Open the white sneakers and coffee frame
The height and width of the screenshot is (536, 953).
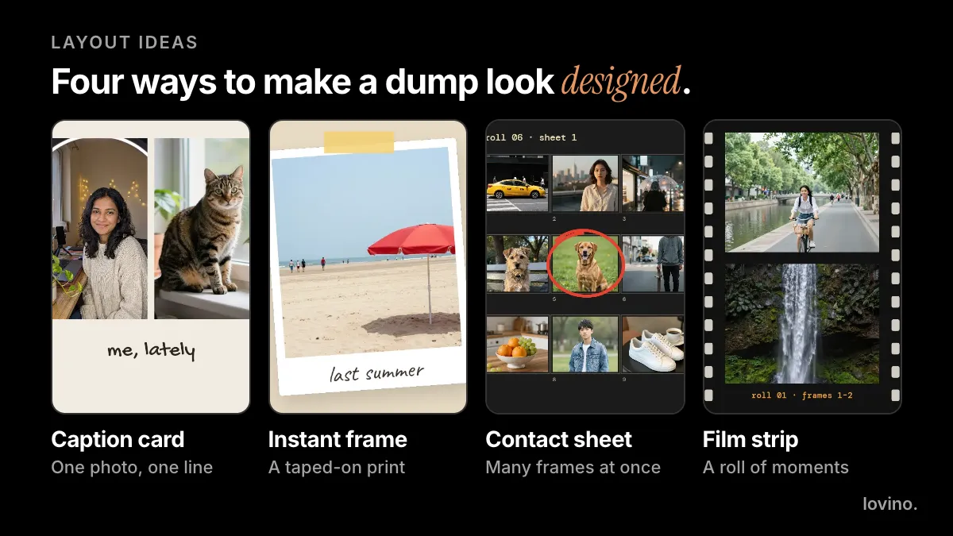tap(653, 345)
